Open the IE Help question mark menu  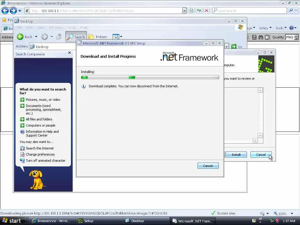[x=293, y=28]
